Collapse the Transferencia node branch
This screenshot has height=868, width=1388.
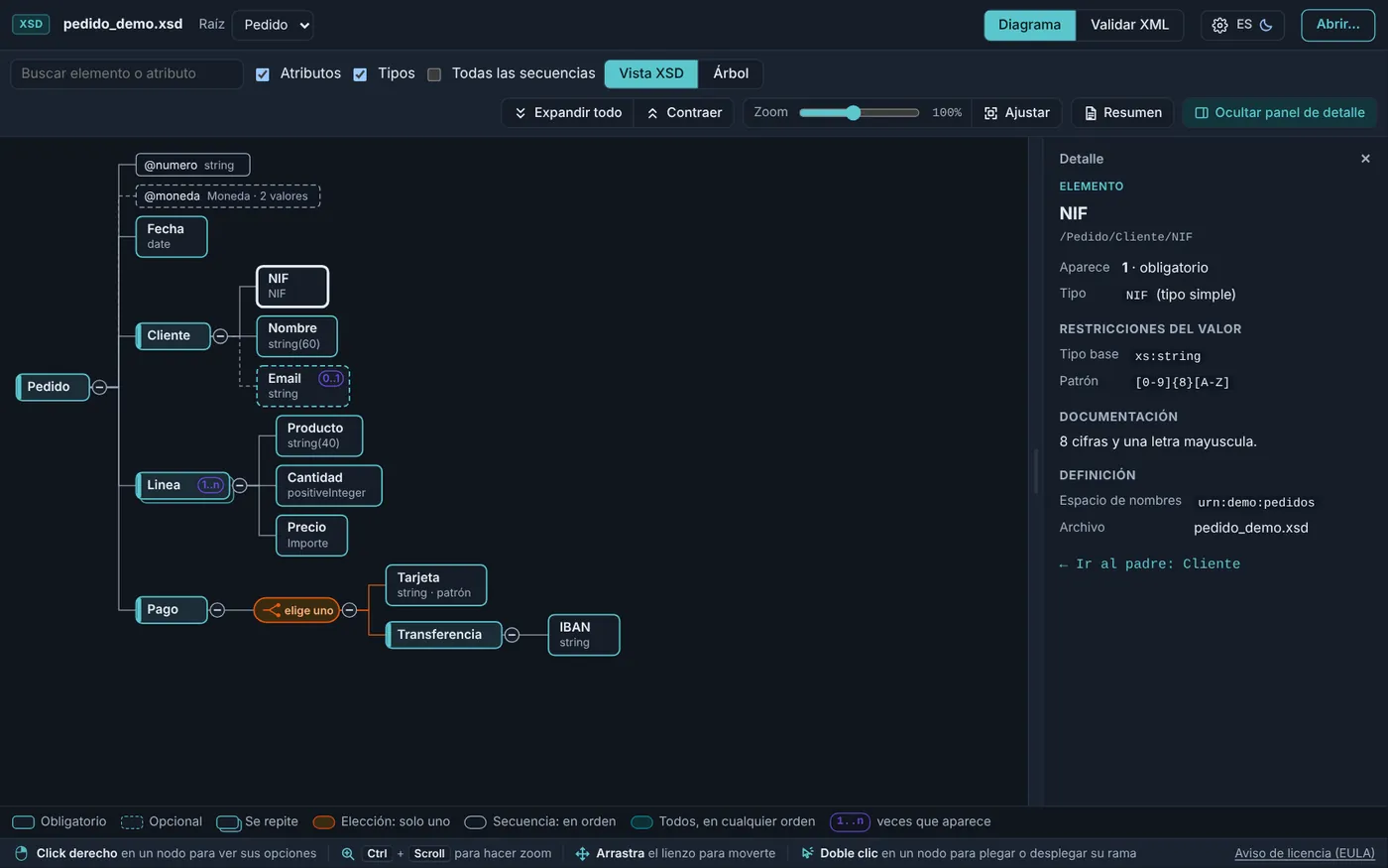point(512,635)
